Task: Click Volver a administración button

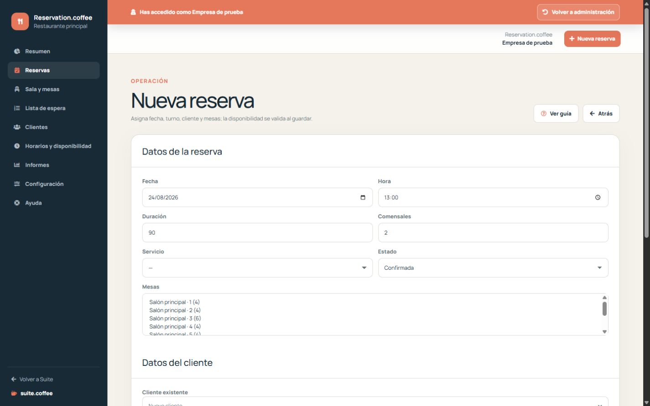Action: point(578,12)
